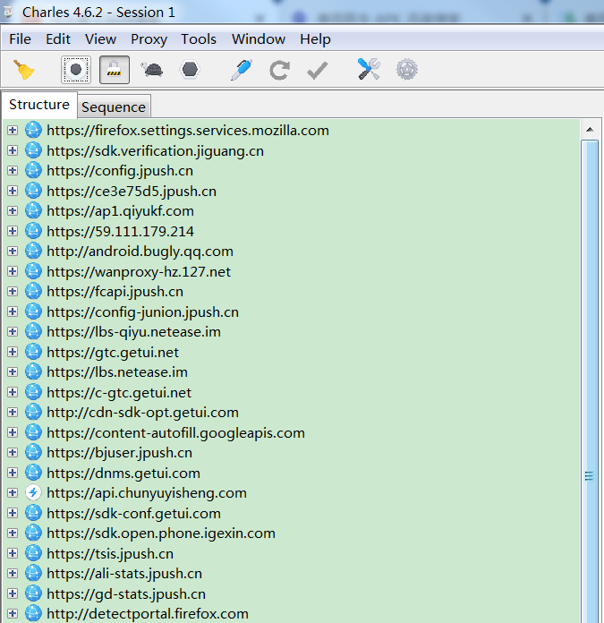Switch to the Sequence tab
Image resolution: width=604 pixels, height=623 pixels.
click(x=114, y=107)
